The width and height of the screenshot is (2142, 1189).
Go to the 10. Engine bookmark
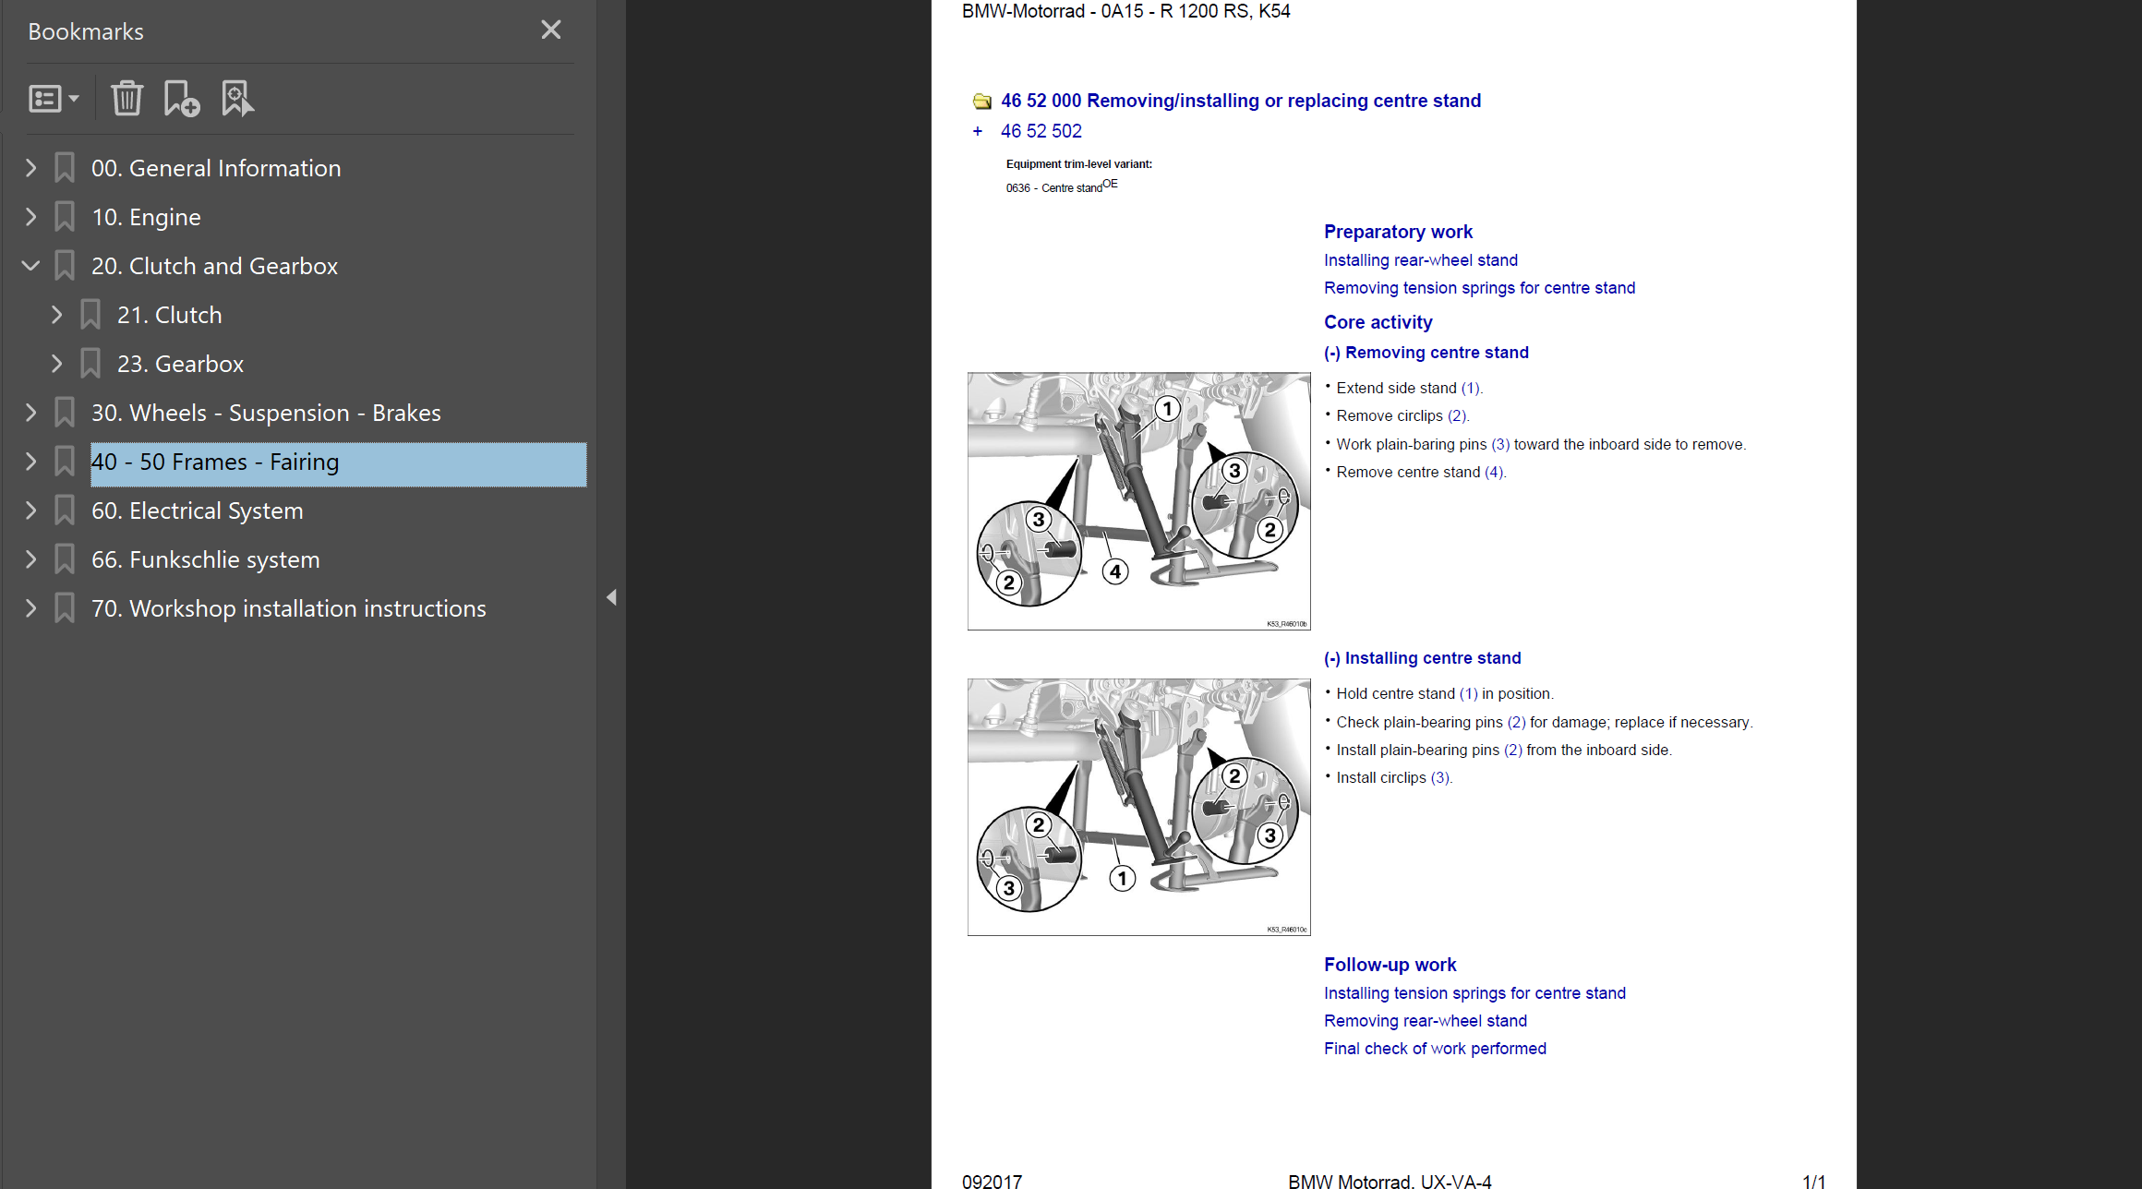click(146, 217)
